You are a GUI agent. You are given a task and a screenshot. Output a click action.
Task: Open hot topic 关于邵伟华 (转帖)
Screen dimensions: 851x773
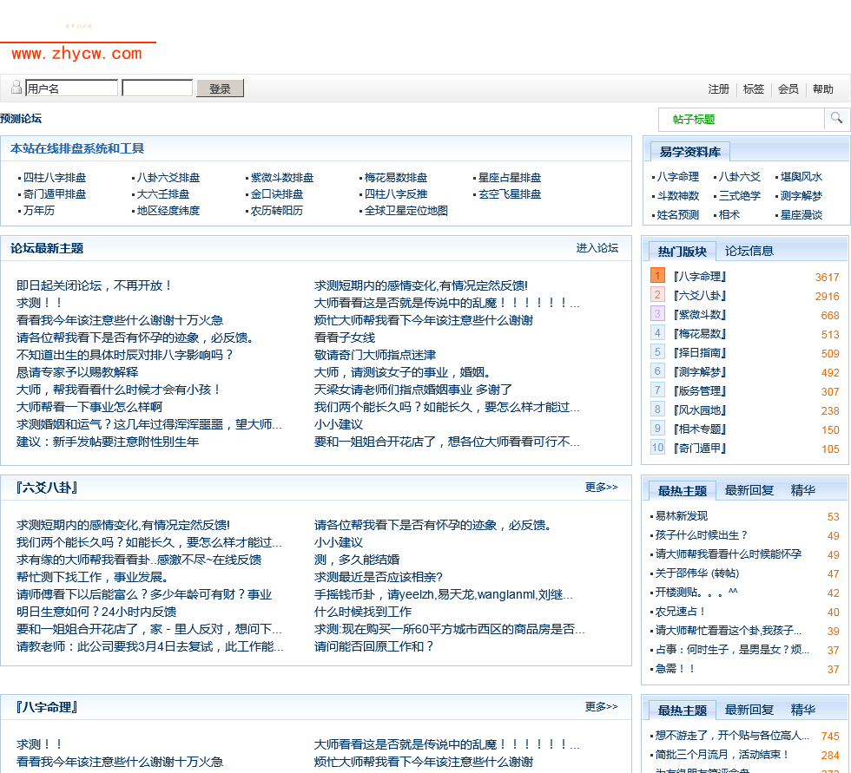coord(697,573)
